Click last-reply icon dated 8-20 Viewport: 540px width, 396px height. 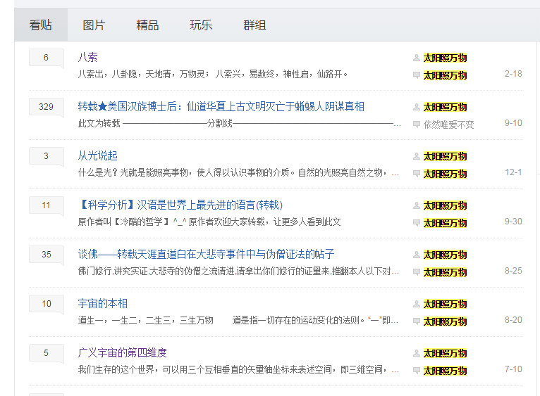click(x=417, y=321)
